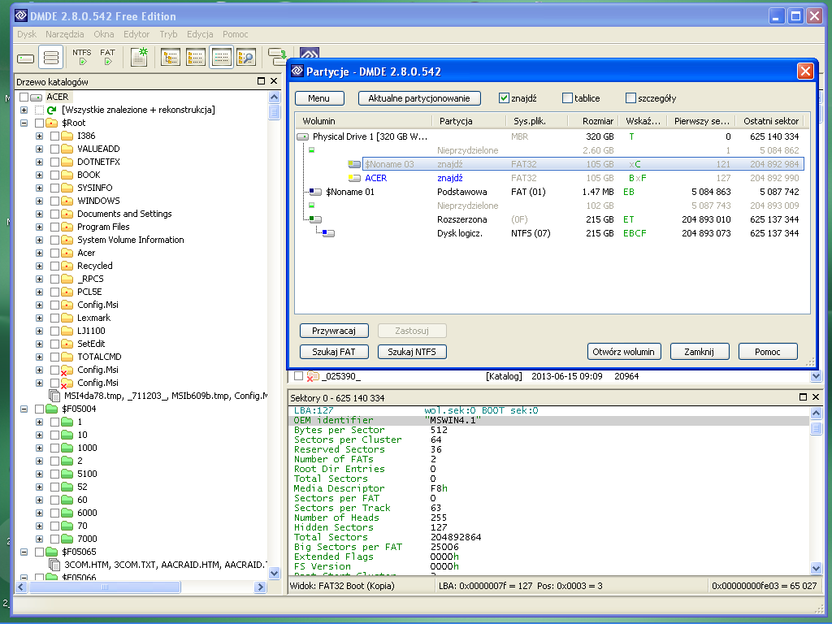The width and height of the screenshot is (832, 624).
Task: Open the Narzędzia menu
Action: [65, 34]
